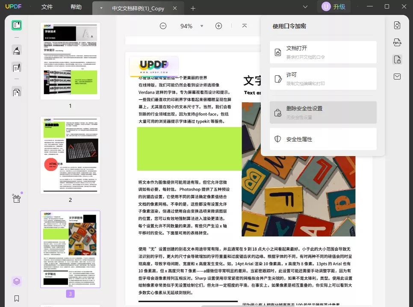Click the UPDF app logo
Image resolution: width=413 pixels, height=307 pixels.
click(x=13, y=6)
